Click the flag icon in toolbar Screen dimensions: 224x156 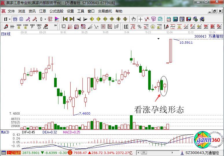click(x=57, y=19)
